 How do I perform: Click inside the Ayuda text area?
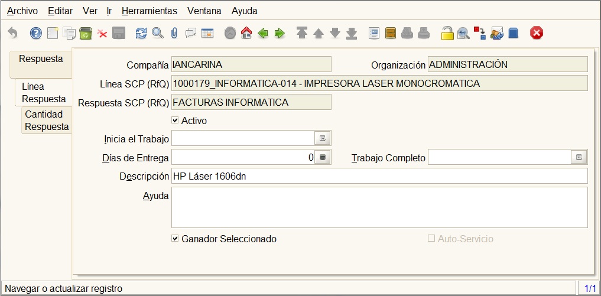(379, 207)
